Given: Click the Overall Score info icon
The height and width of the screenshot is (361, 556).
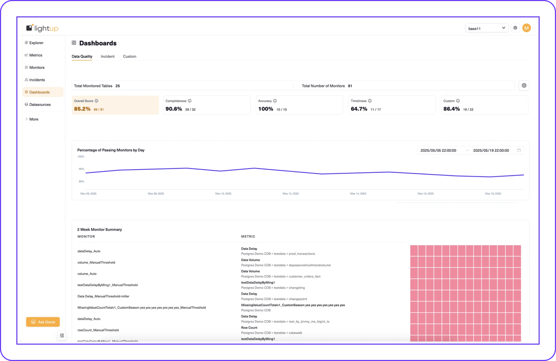Looking at the screenshot, I should coord(96,101).
